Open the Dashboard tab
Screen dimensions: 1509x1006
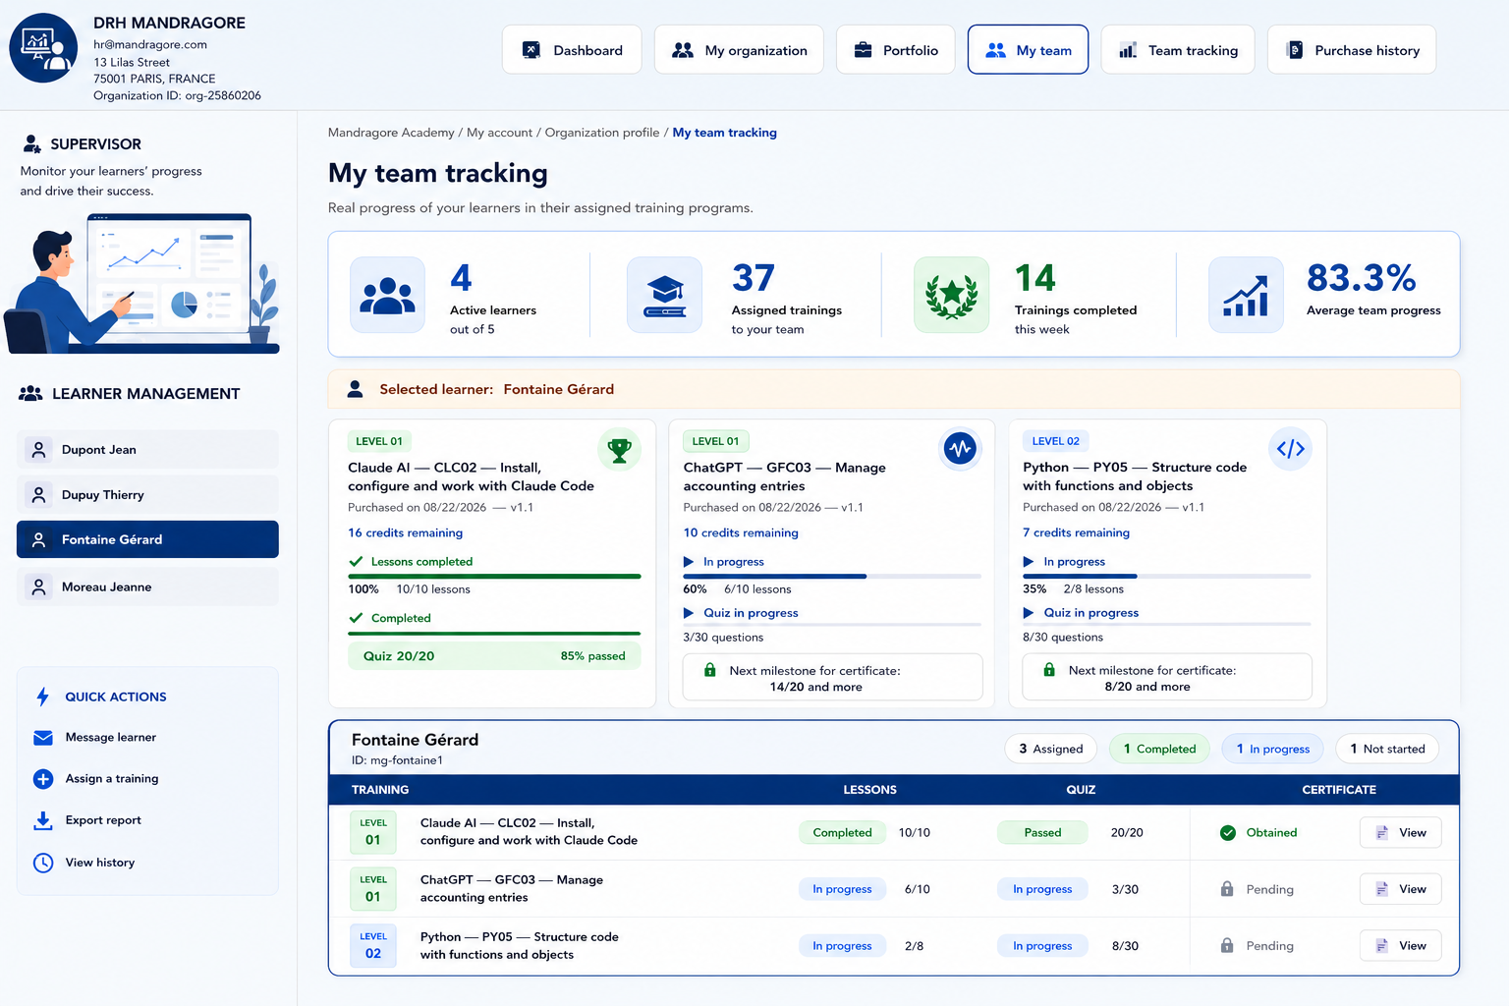coord(572,50)
